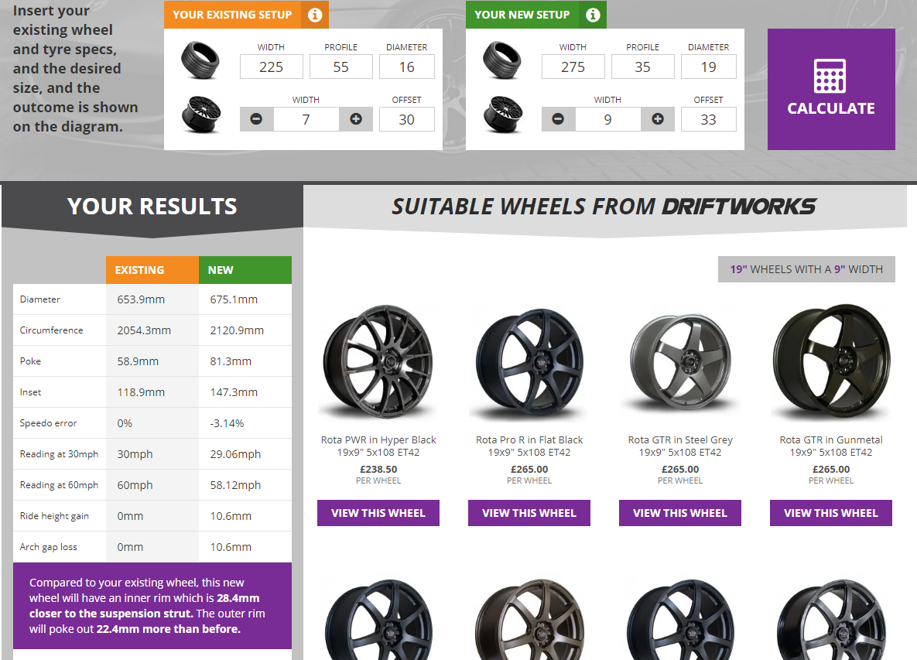Click the new circumference value 2120.9mm
Viewport: 917px width, 660px height.
(237, 330)
